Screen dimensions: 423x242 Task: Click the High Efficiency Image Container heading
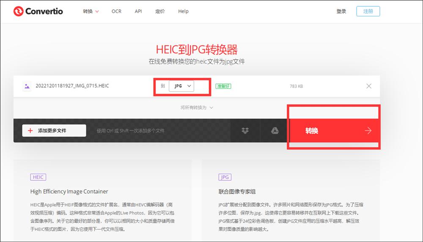pyautogui.click(x=69, y=192)
